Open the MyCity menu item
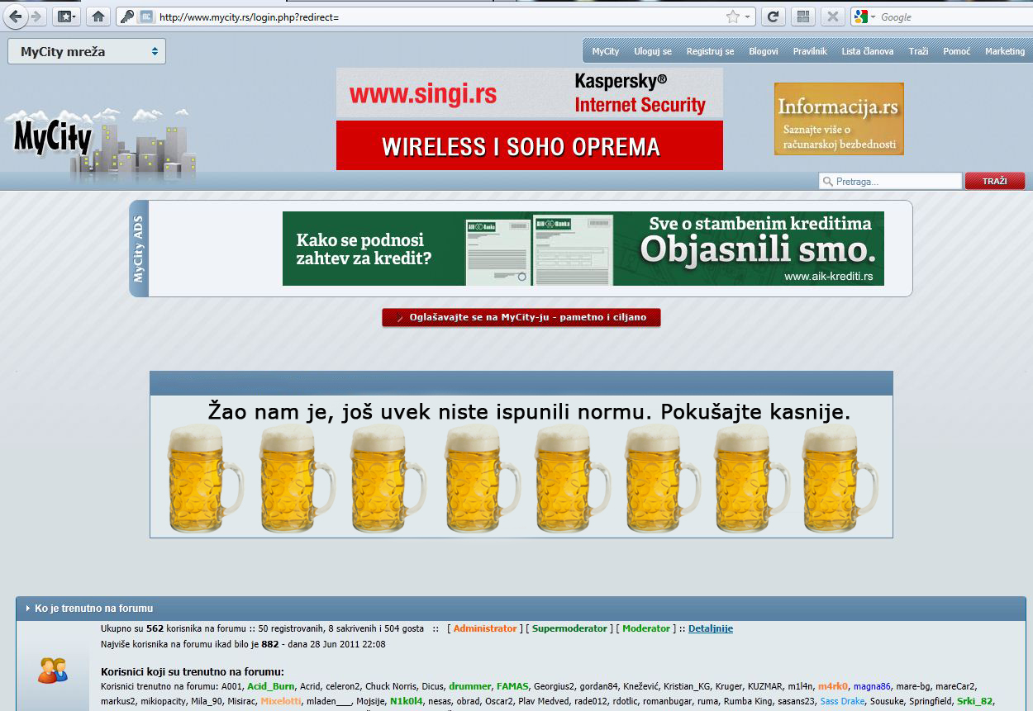The height and width of the screenshot is (711, 1033). tap(605, 51)
